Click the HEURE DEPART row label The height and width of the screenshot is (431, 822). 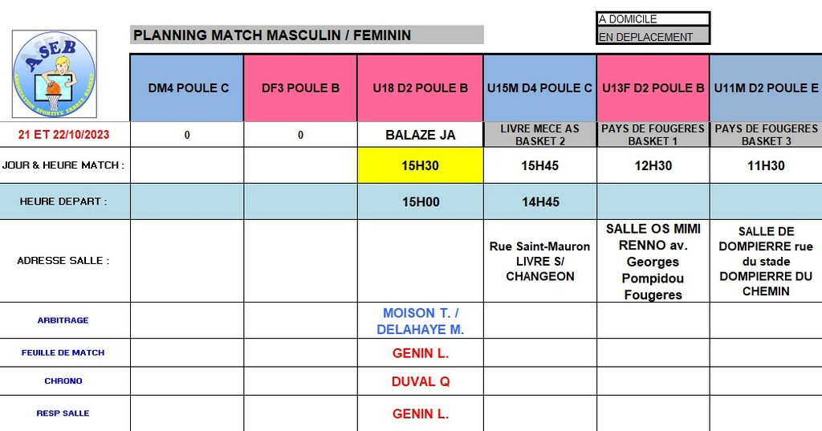(x=65, y=201)
